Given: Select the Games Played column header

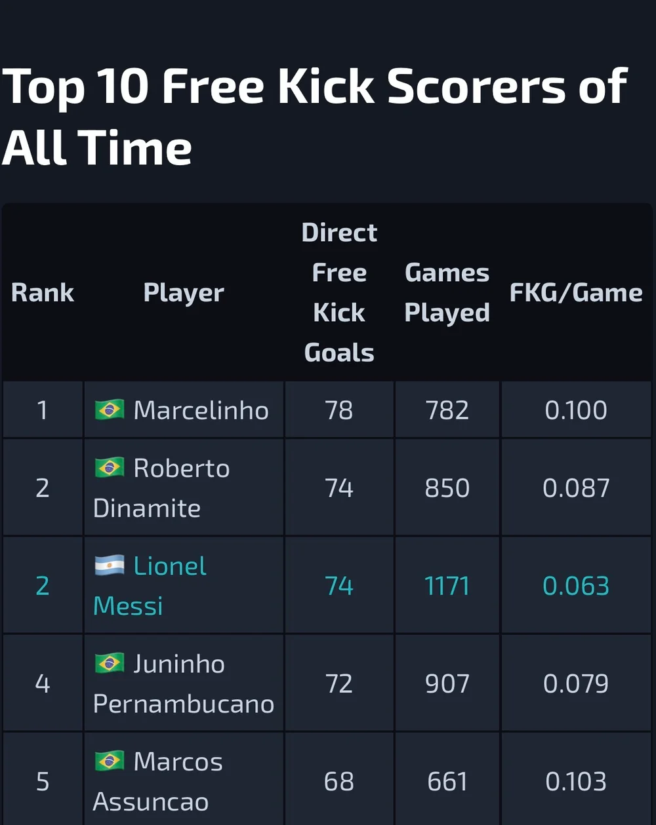Looking at the screenshot, I should coord(447,292).
